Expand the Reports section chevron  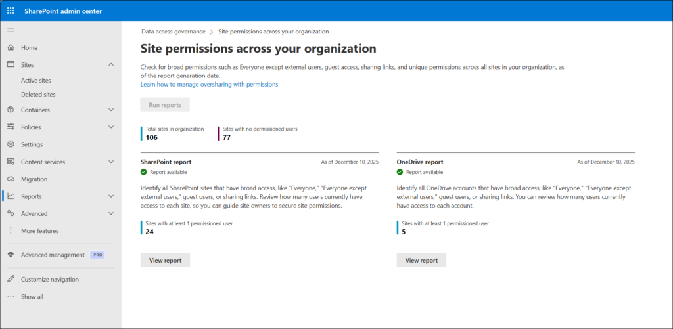pyautogui.click(x=110, y=196)
